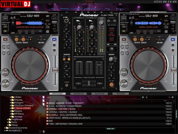Expand the Arquivos folder
The width and height of the screenshot is (178, 134).
tap(10, 100)
